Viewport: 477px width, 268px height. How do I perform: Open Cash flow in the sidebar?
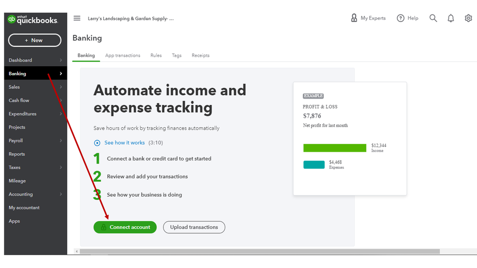pyautogui.click(x=36, y=100)
